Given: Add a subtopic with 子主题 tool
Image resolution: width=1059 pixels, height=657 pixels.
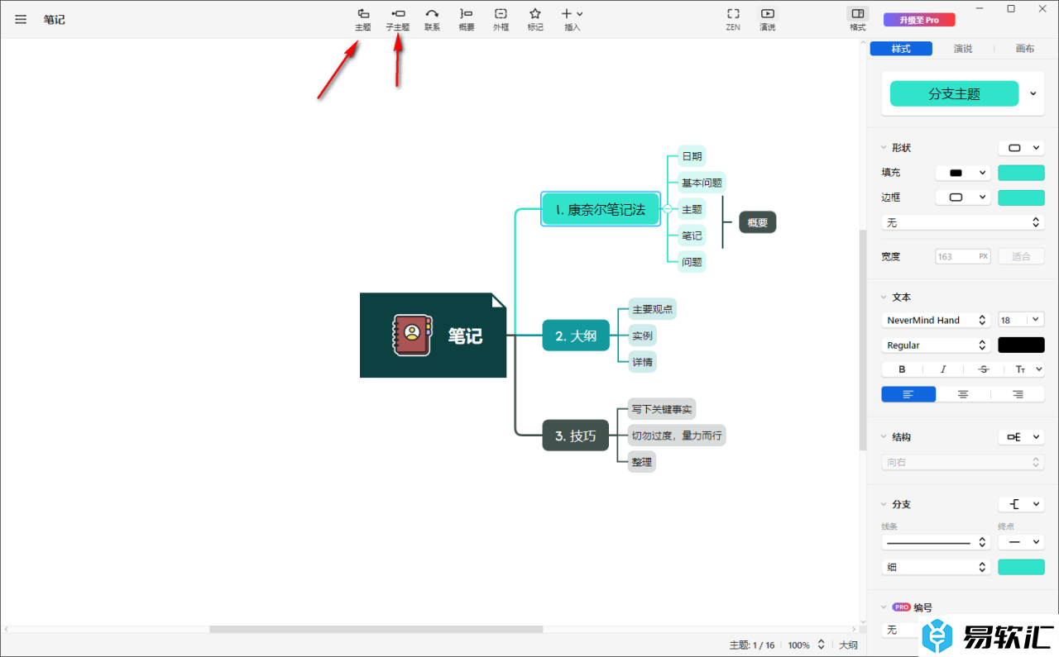Looking at the screenshot, I should [398, 19].
